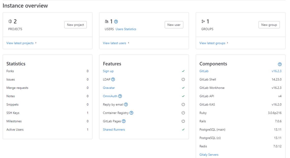Create a New project

pyautogui.click(x=75, y=25)
